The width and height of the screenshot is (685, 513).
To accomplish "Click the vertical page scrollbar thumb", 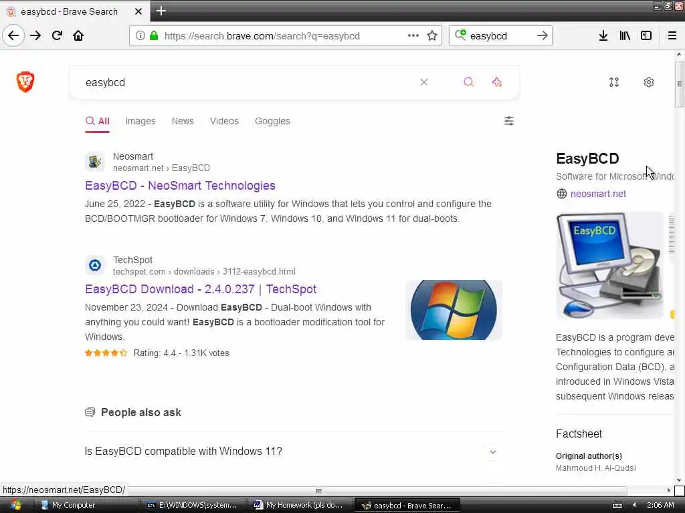I will (679, 84).
